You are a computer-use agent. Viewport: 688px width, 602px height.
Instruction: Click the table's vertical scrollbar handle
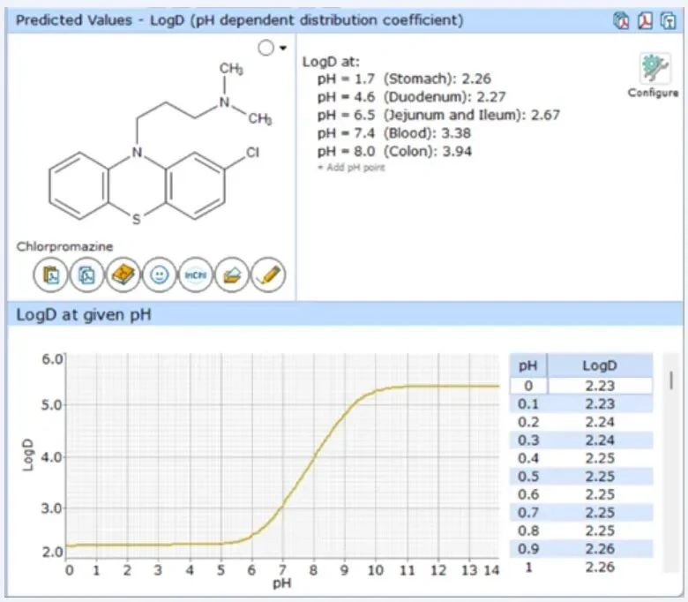(671, 380)
